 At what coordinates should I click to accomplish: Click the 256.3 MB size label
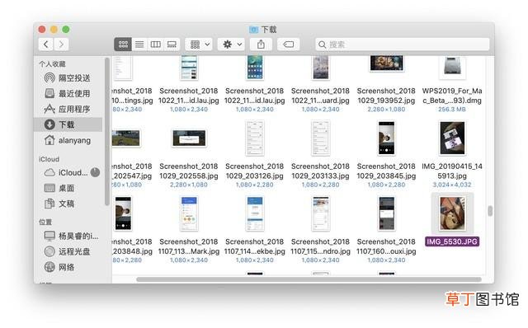click(x=452, y=109)
